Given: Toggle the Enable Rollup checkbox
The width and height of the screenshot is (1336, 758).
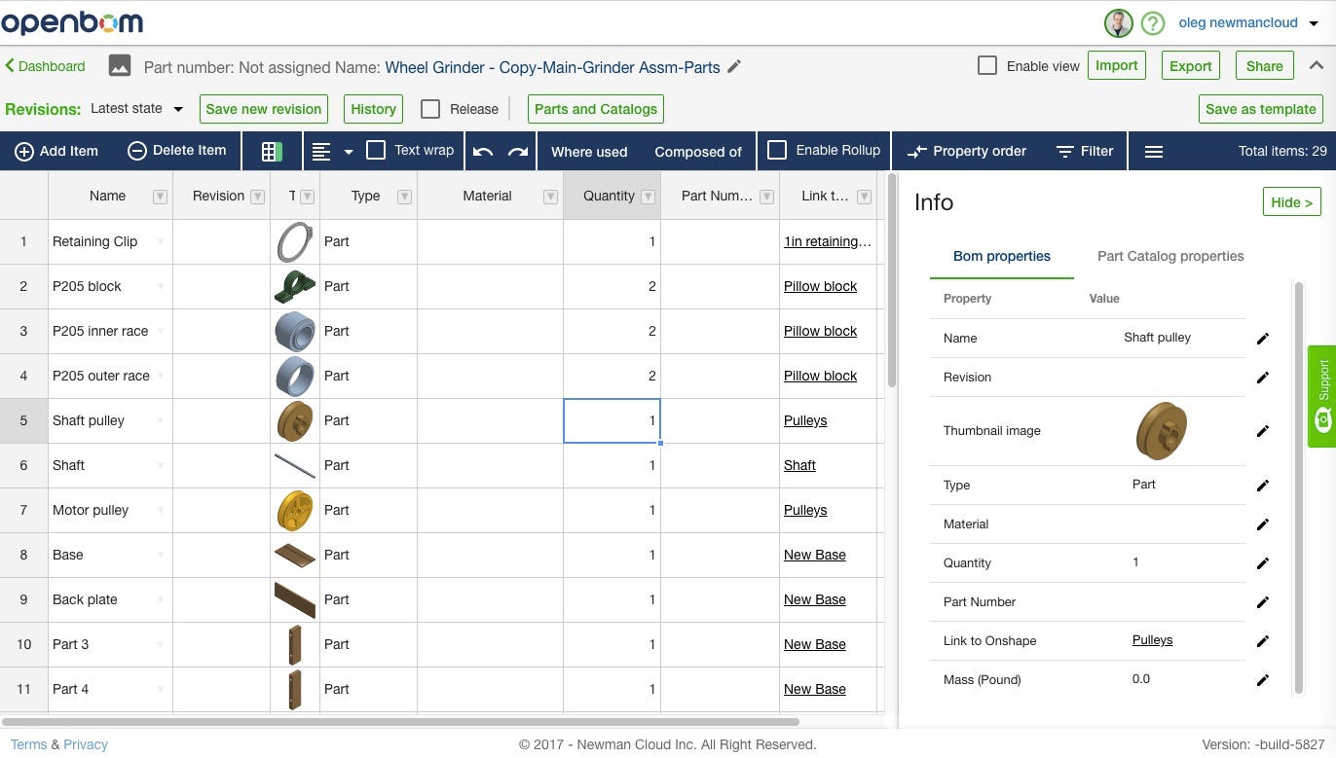Looking at the screenshot, I should pyautogui.click(x=777, y=150).
